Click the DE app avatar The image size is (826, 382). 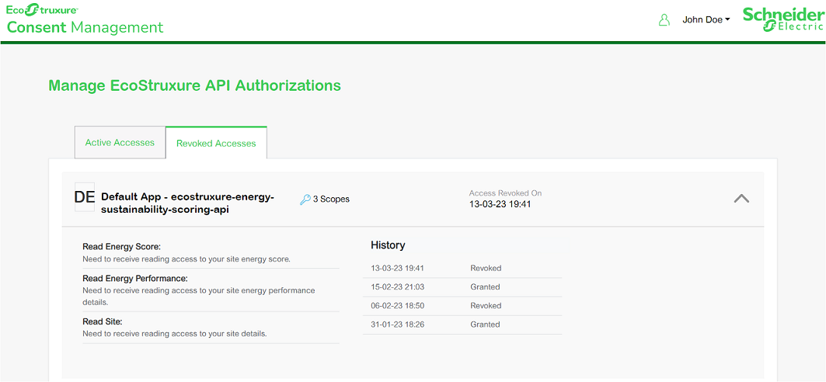tap(84, 197)
